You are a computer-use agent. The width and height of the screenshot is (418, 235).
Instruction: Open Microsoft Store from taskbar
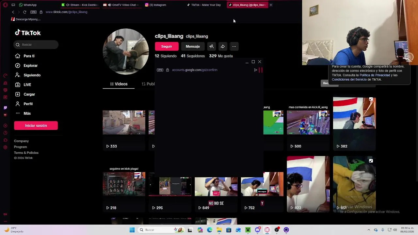[x=229, y=230]
